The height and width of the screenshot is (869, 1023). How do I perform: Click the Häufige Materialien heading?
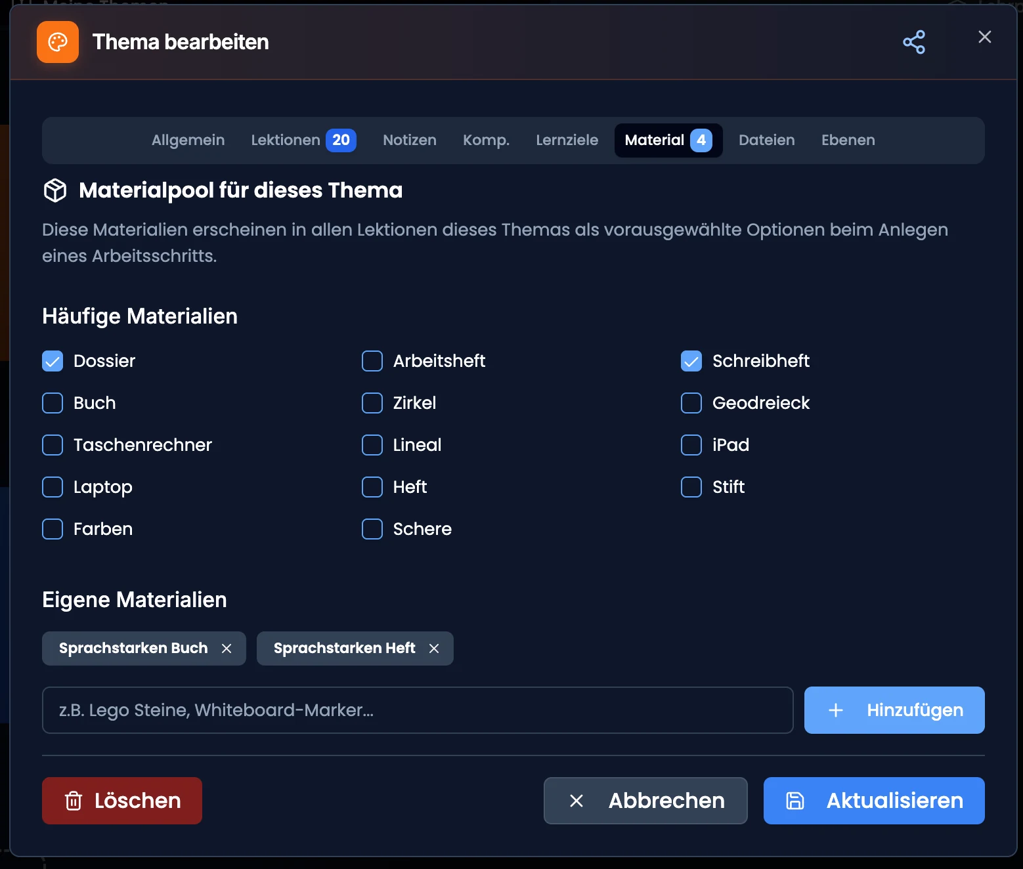point(140,316)
